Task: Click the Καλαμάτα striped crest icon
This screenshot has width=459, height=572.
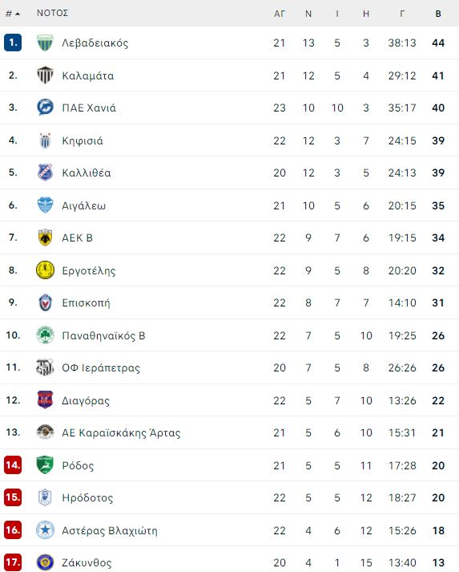Action: (x=45, y=75)
